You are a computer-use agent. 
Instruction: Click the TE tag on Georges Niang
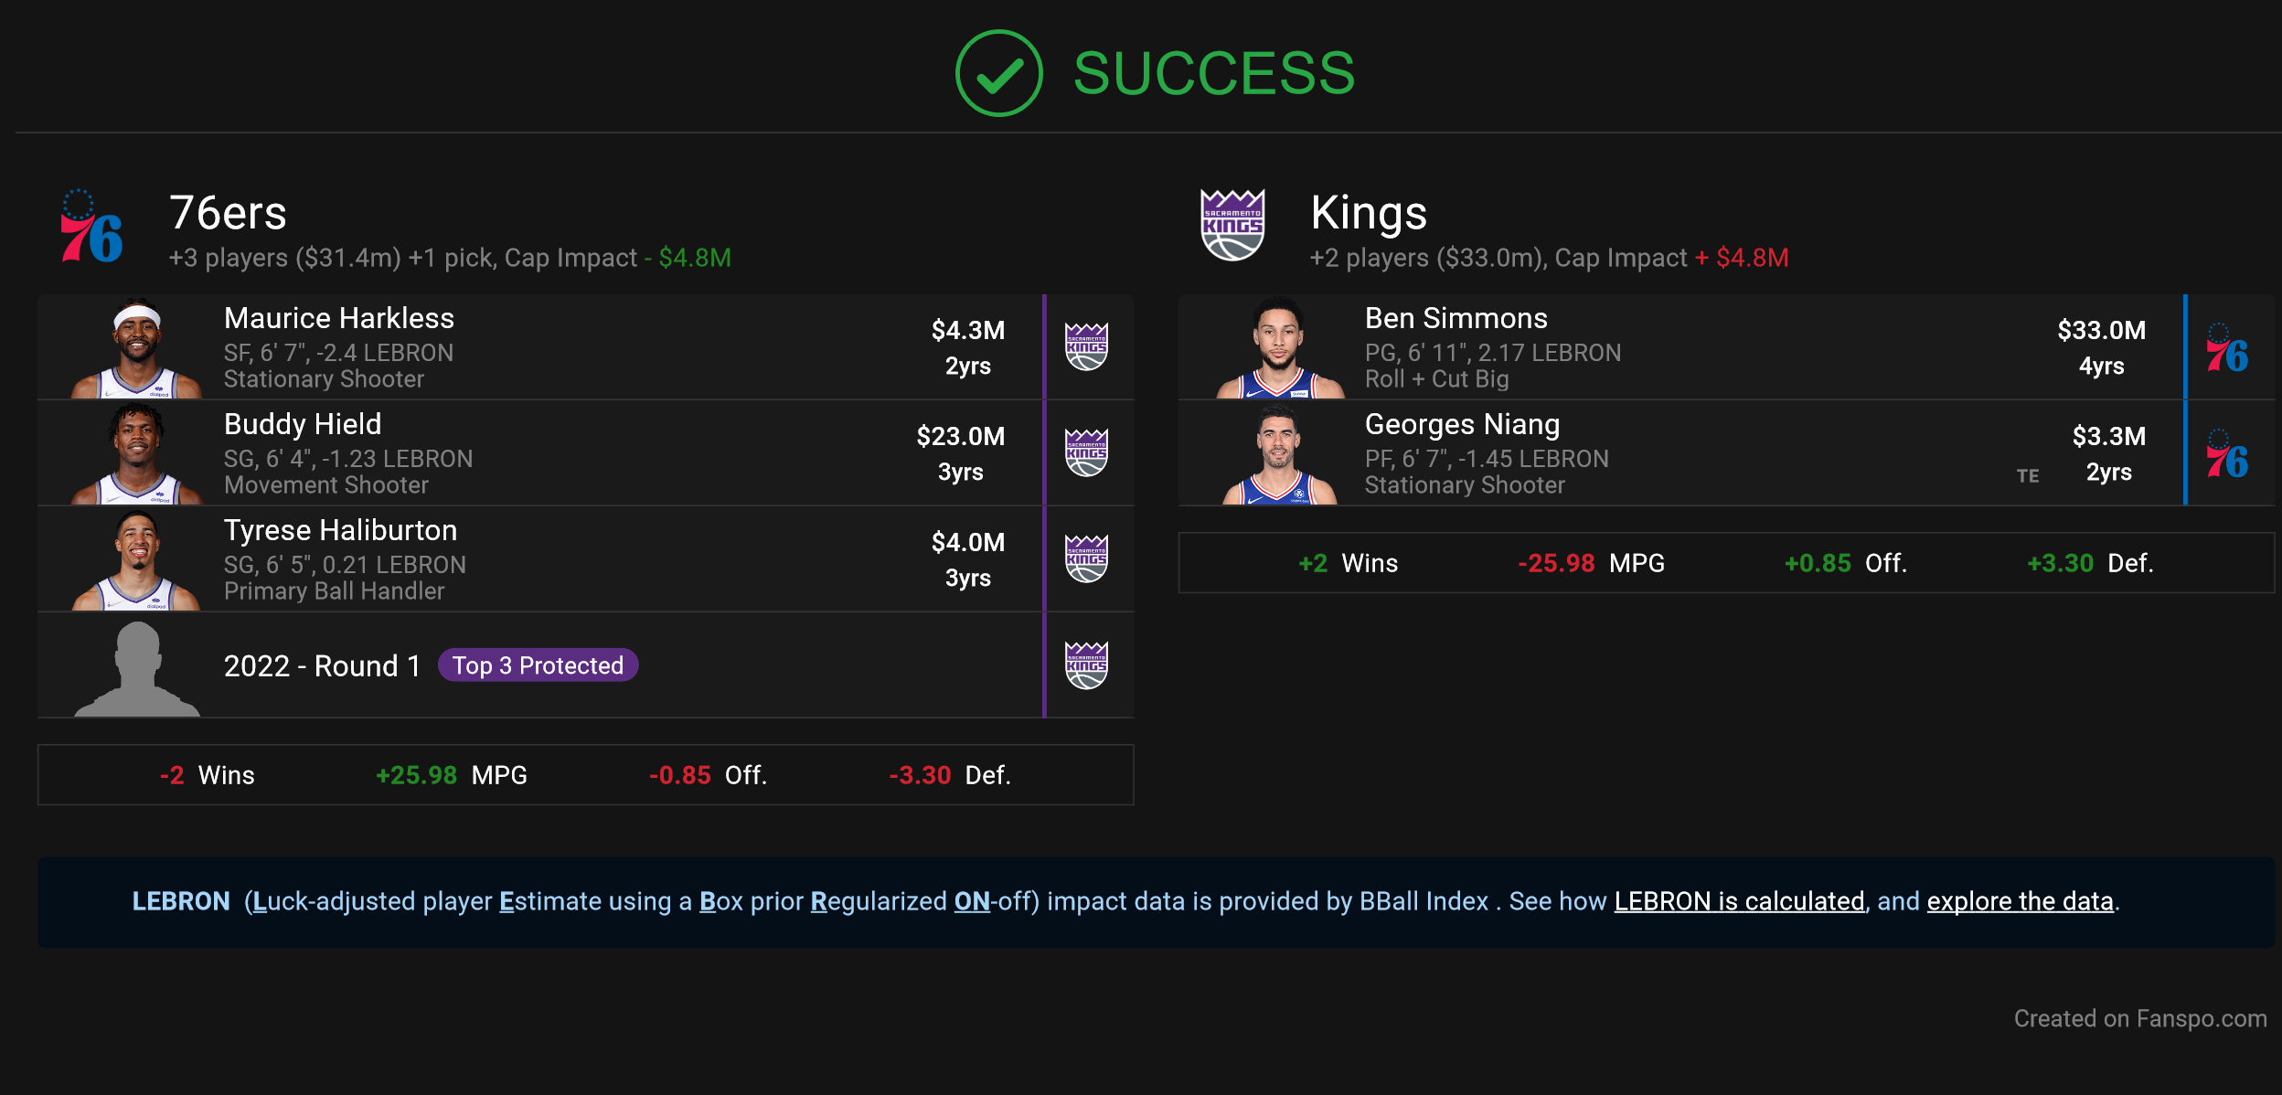coord(2028,475)
